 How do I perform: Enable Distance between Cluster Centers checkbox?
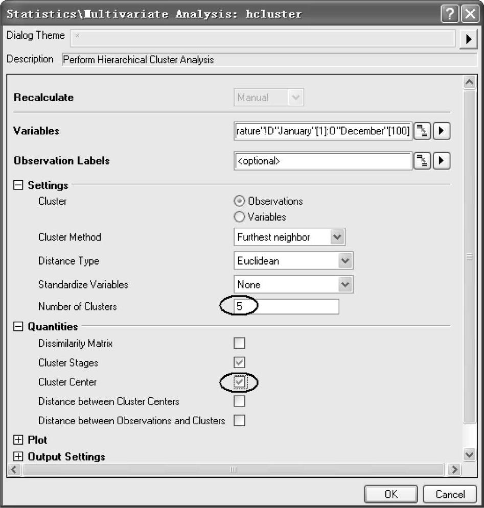tap(239, 401)
